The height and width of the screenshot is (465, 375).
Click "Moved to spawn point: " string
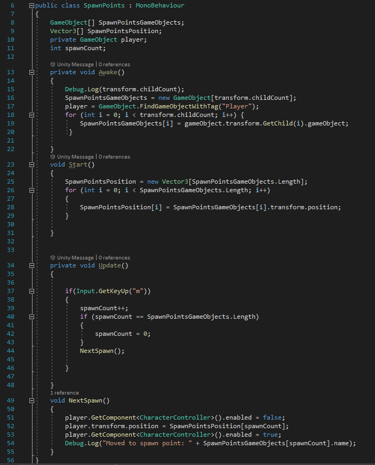(147, 443)
